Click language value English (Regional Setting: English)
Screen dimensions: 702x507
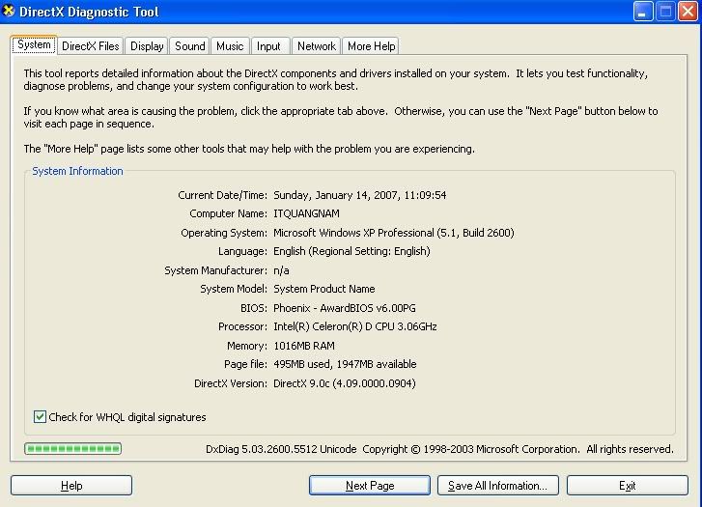351,251
